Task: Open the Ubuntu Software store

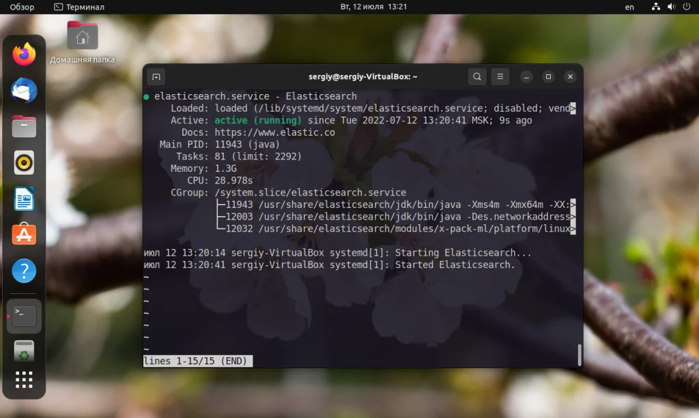Action: pyautogui.click(x=23, y=235)
